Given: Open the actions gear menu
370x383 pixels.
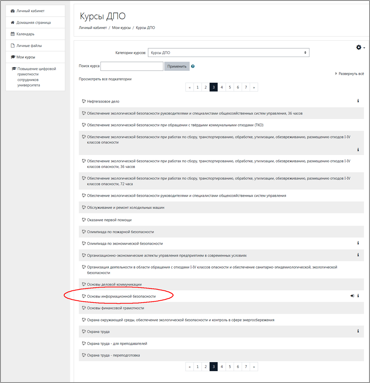Looking at the screenshot, I should (x=360, y=47).
